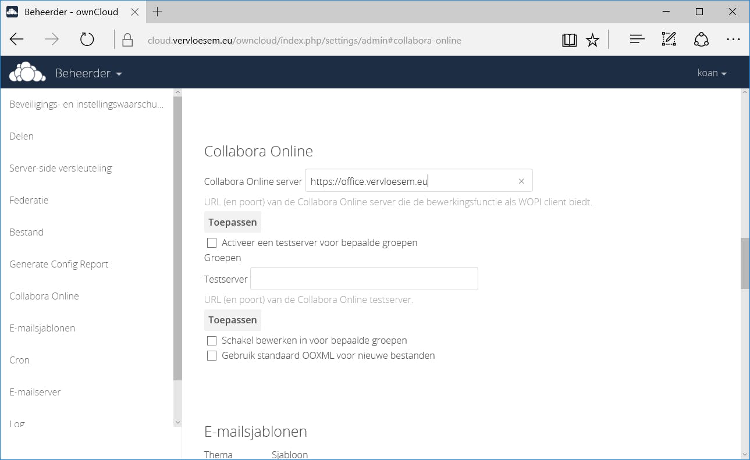This screenshot has width=750, height=460.
Task: Click the Testserver URL input field
Action: 364,279
